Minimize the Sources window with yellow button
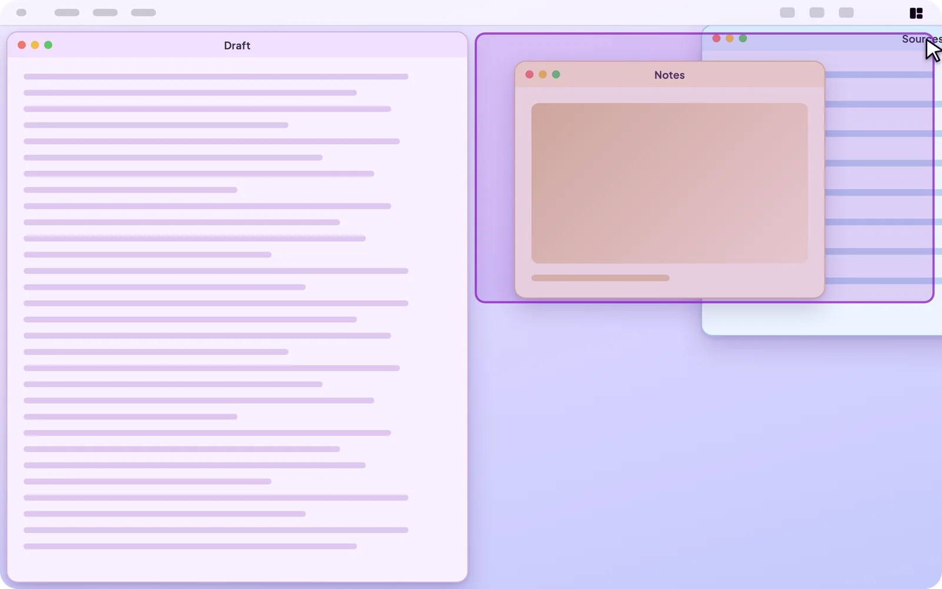942x589 pixels. click(x=729, y=38)
